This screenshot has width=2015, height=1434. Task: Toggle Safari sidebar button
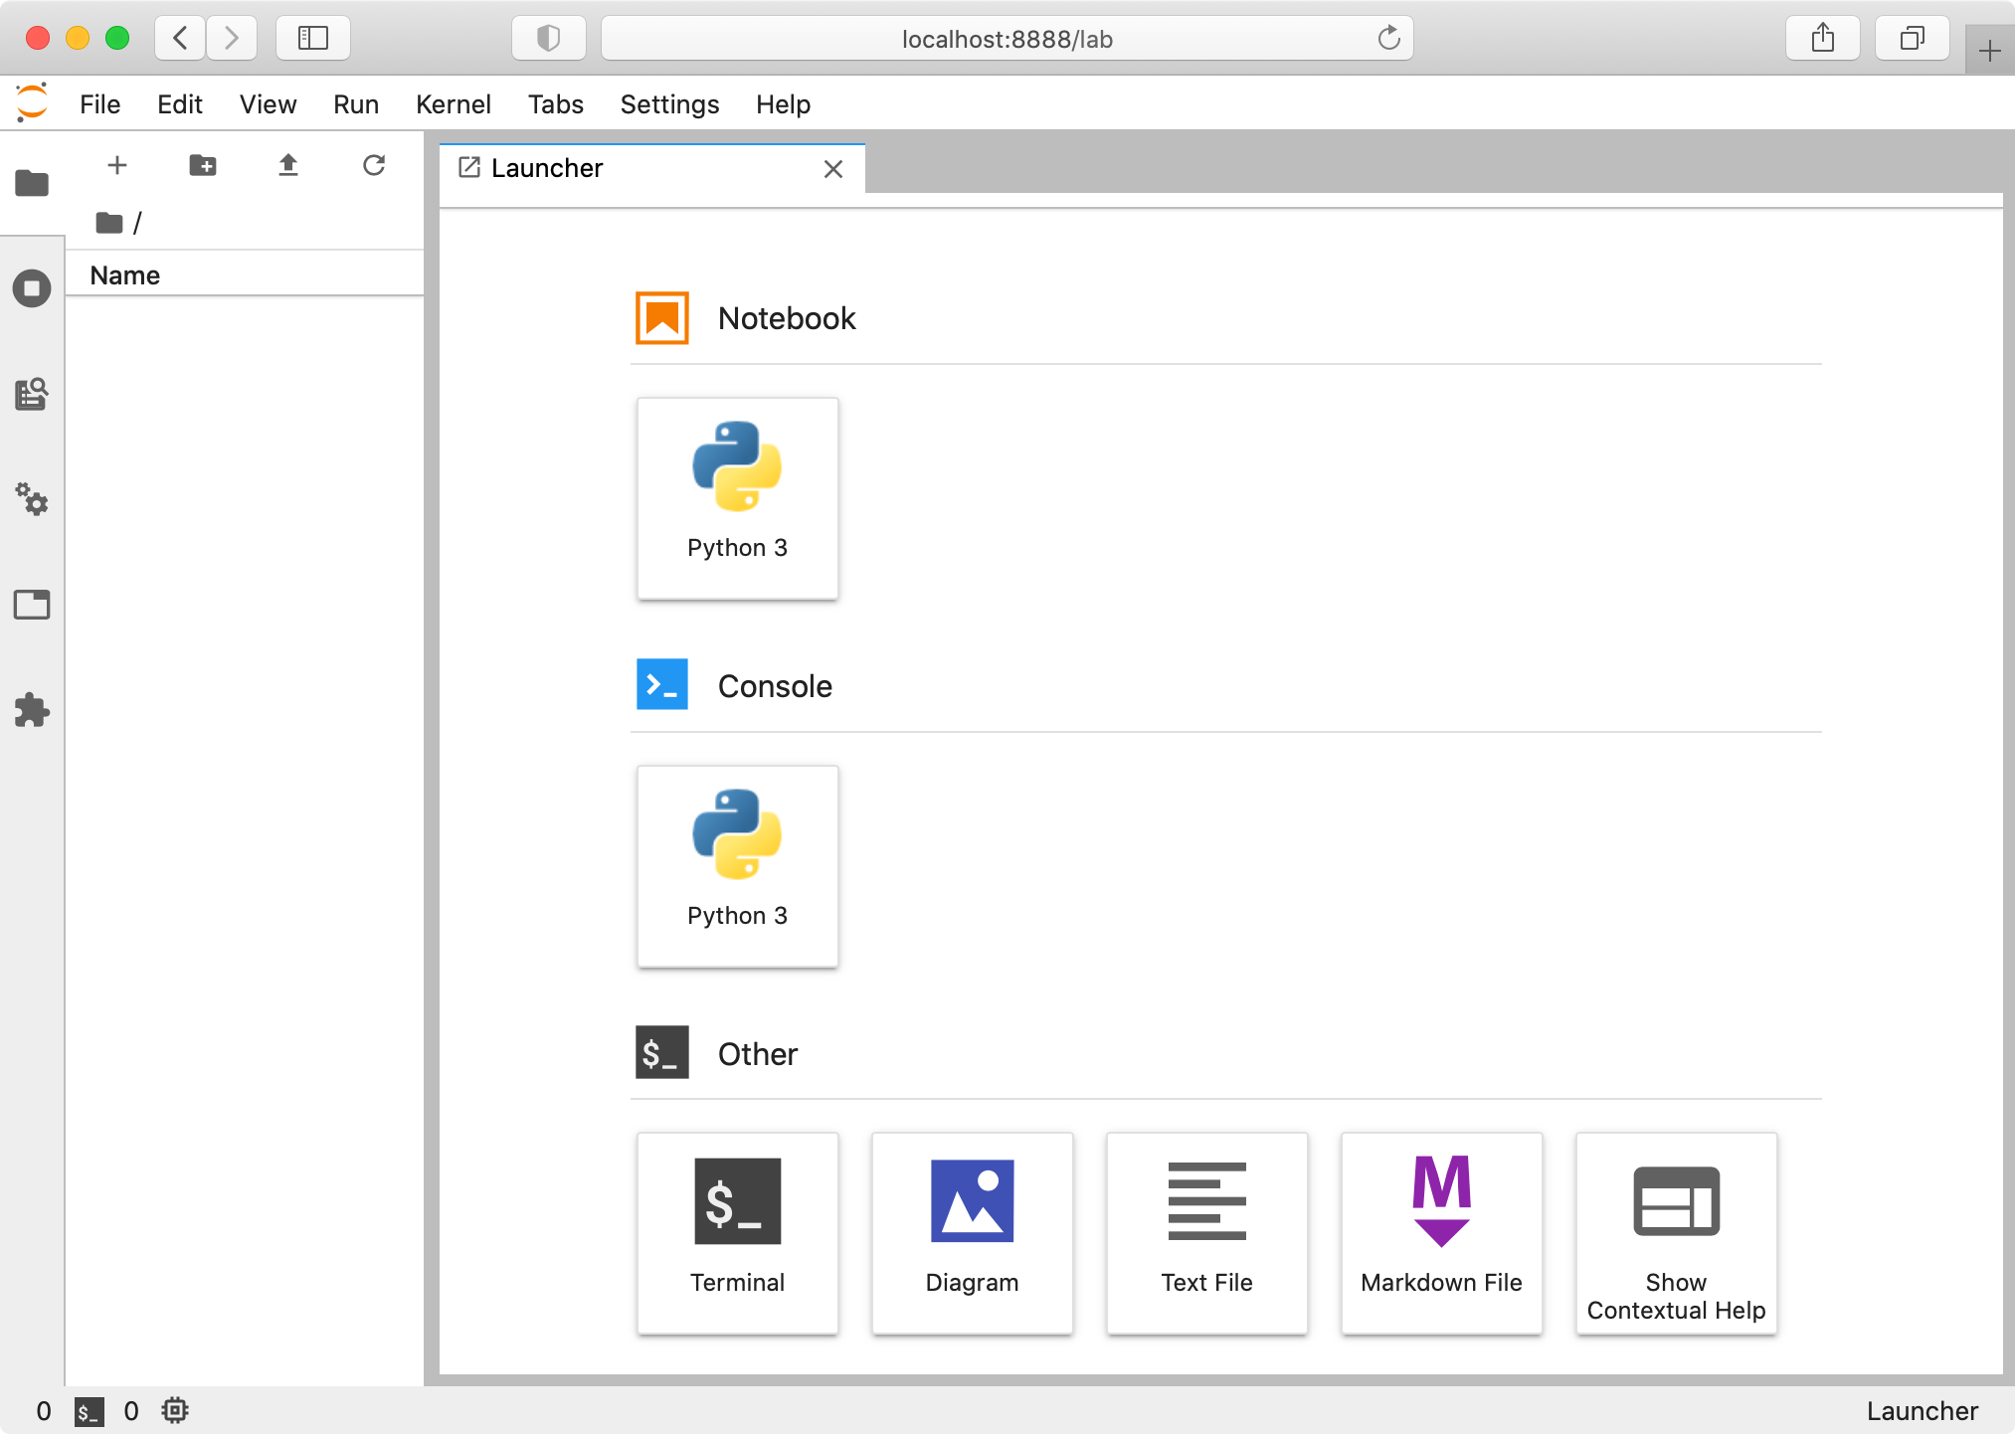pyautogui.click(x=313, y=39)
